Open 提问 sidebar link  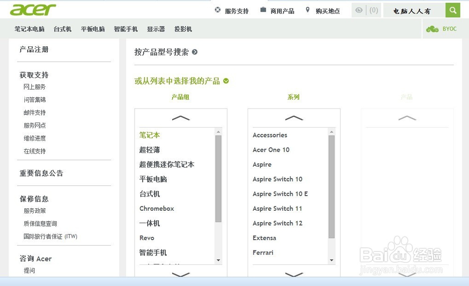click(29, 271)
